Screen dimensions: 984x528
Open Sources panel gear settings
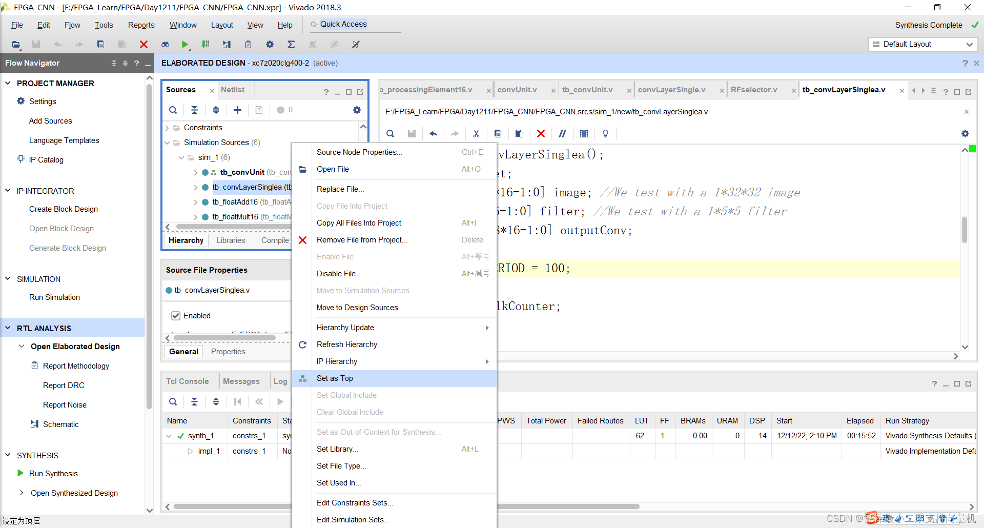click(x=357, y=110)
